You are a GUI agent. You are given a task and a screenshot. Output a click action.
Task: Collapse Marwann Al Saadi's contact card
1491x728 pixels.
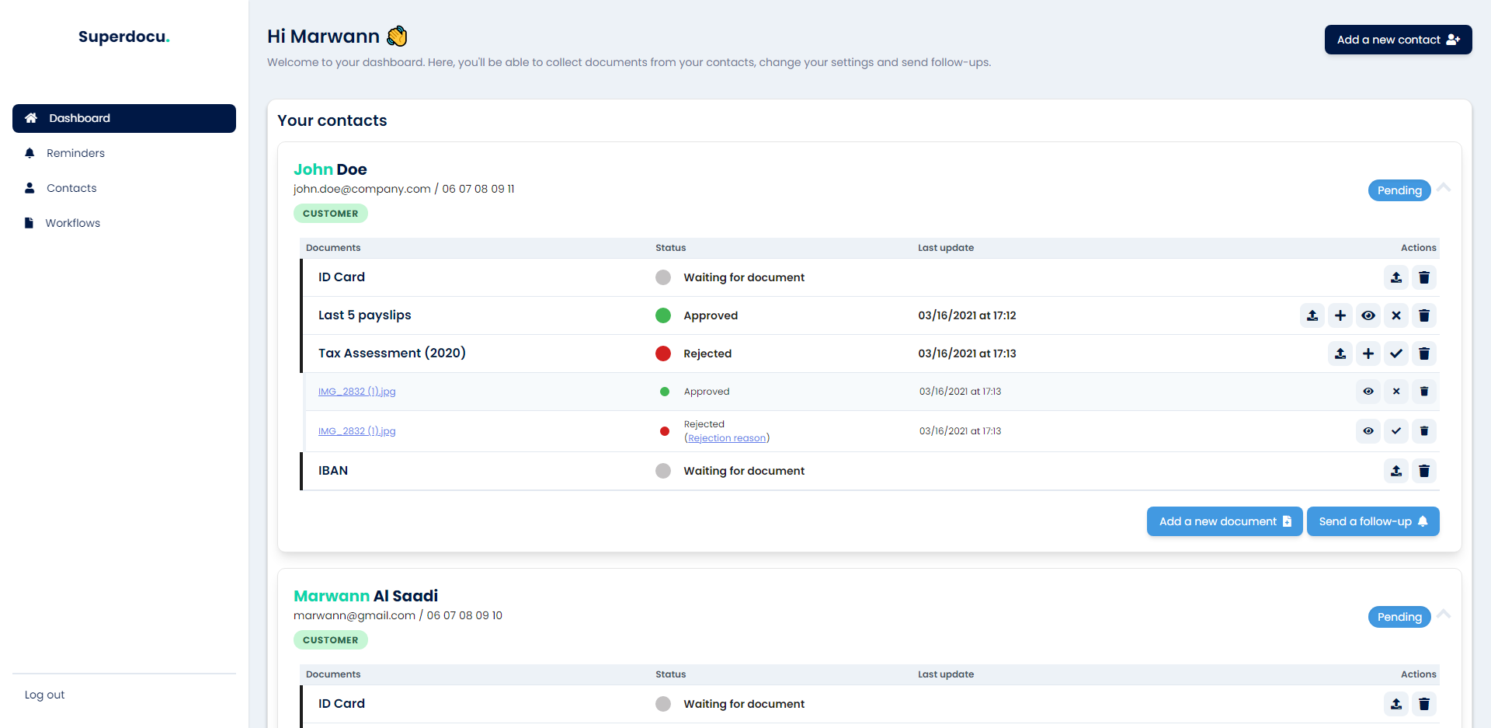1445,615
